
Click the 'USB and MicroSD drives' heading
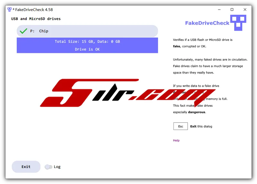[x=36, y=19]
